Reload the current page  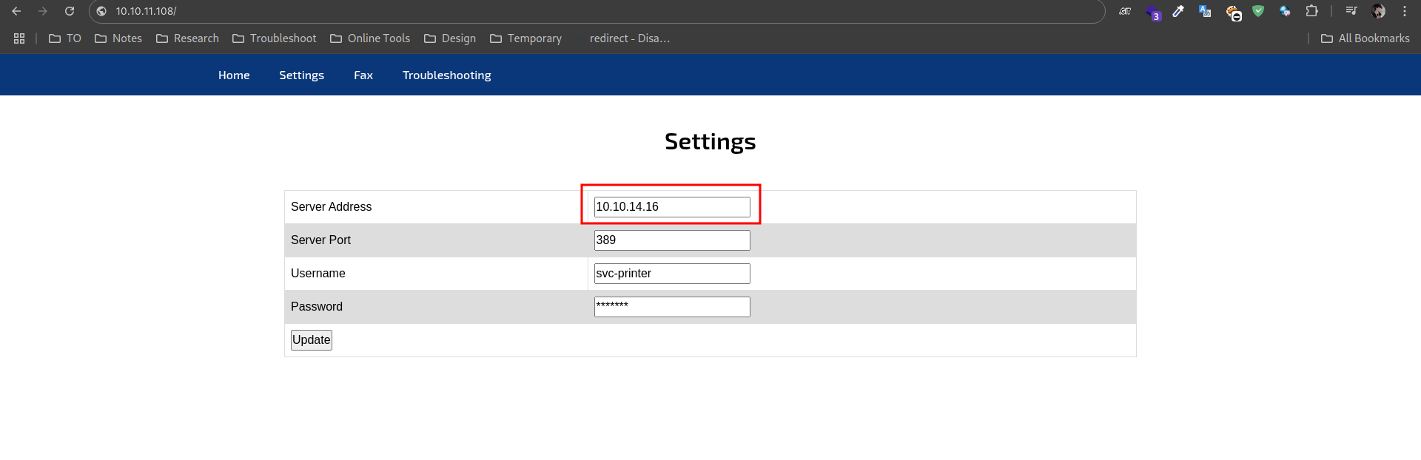[x=70, y=11]
